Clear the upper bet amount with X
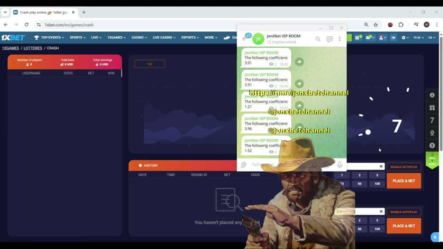The height and width of the screenshot is (249, 443). pos(381,166)
